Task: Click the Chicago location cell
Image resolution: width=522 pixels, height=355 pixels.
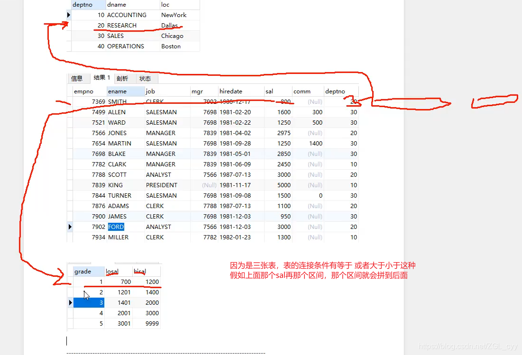Action: 180,36
